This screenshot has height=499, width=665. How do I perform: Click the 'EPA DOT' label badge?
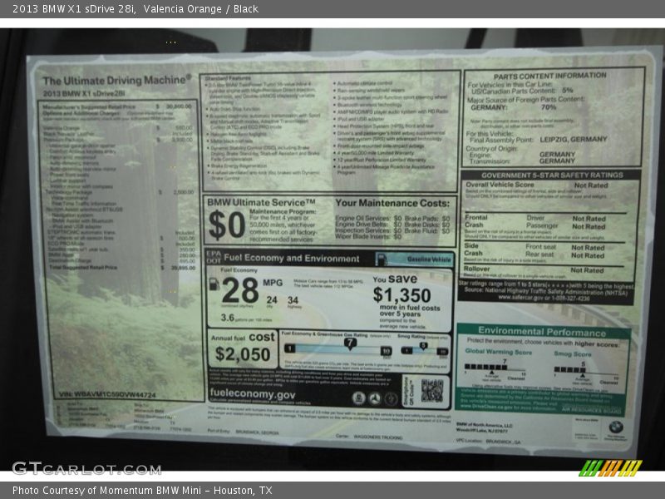(214, 257)
